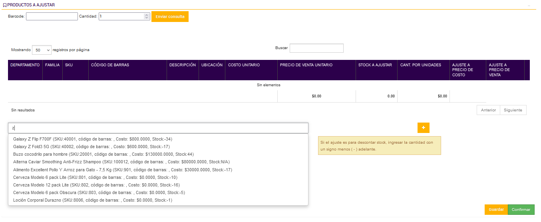Click the yellow plus add button
Viewport: 541px width, 222px height.
point(423,127)
